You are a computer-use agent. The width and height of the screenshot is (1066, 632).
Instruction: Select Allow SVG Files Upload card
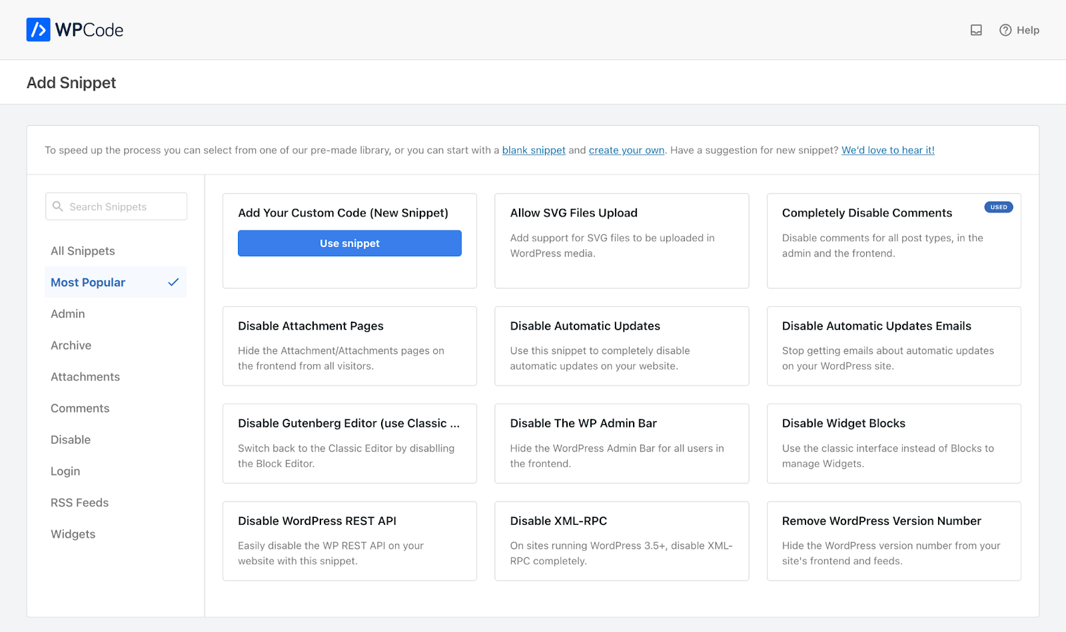pyautogui.click(x=622, y=241)
